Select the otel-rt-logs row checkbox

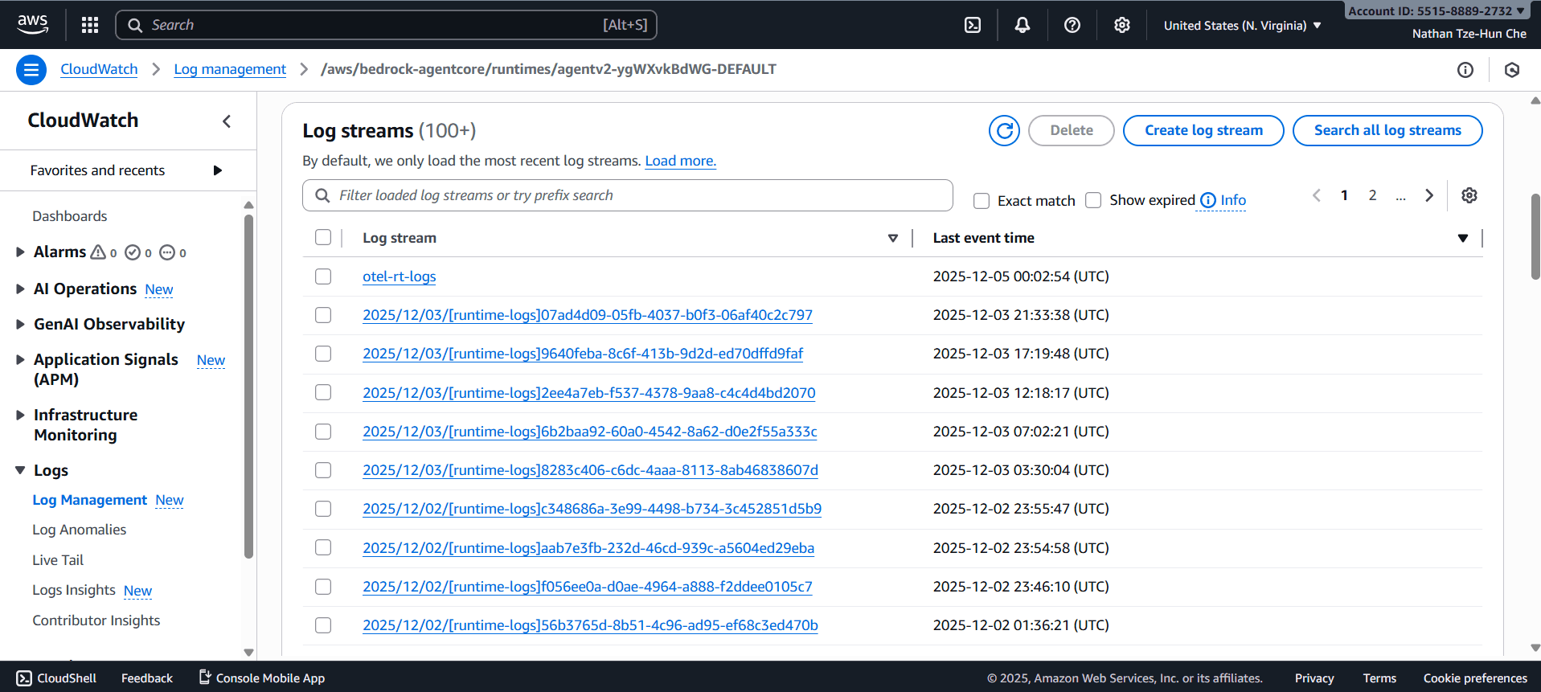coord(323,276)
